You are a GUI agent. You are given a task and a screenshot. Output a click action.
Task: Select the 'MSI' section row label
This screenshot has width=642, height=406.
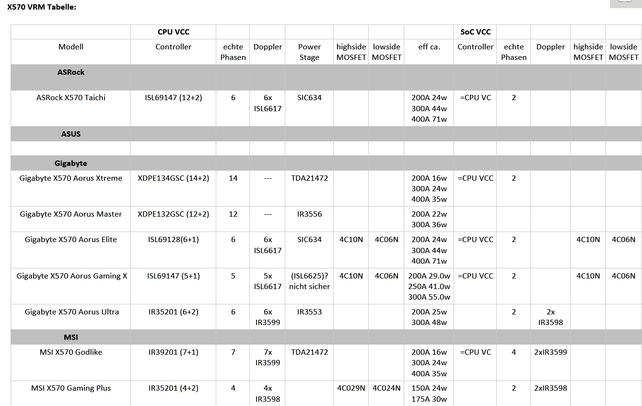coord(71,337)
